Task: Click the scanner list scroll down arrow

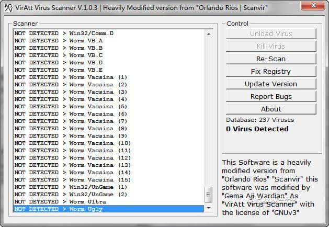Action: pyautogui.click(x=209, y=208)
